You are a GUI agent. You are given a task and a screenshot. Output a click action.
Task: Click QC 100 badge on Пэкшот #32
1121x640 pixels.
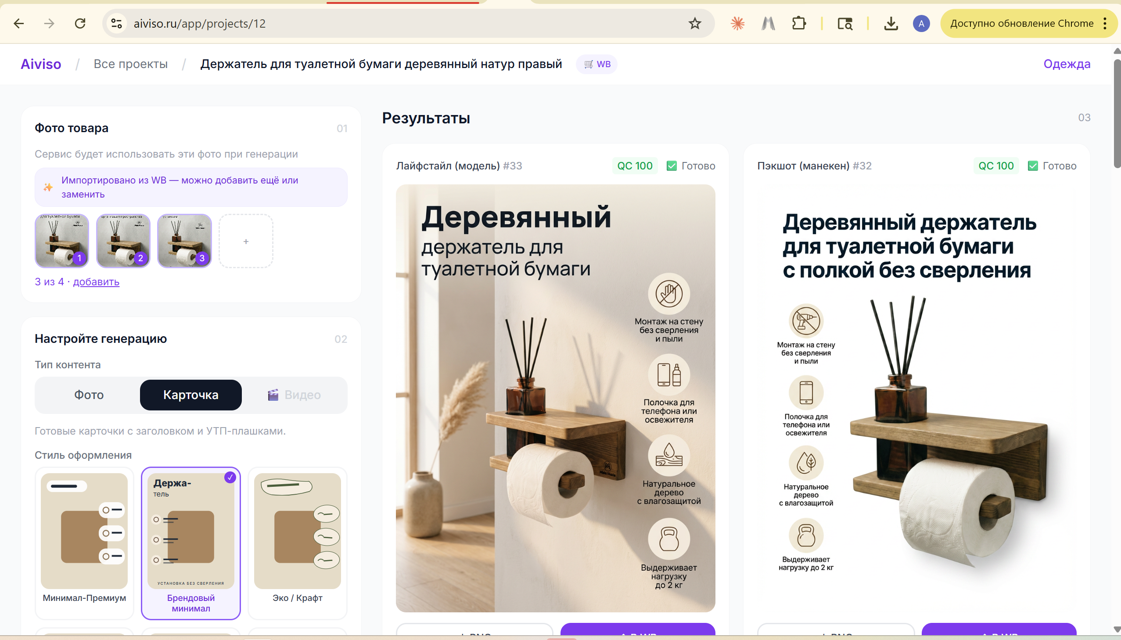[996, 166]
